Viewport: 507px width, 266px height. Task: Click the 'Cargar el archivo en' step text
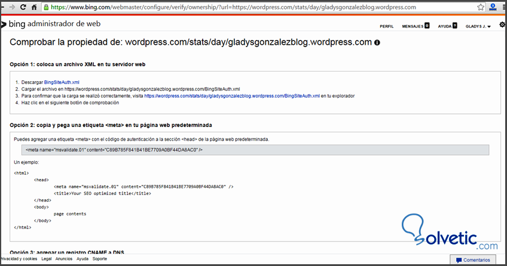(130, 89)
